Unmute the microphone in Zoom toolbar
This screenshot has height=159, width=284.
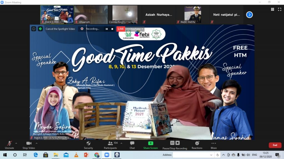[9, 145]
